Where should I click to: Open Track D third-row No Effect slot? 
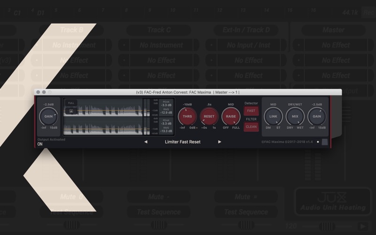[x=249, y=76]
